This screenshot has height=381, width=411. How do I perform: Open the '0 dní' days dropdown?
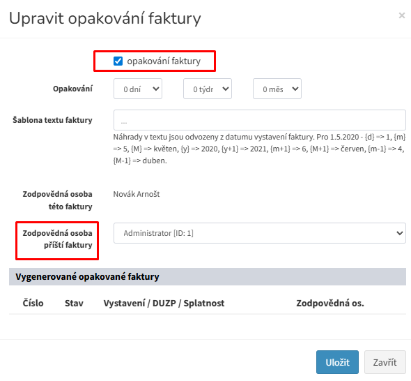[138, 89]
